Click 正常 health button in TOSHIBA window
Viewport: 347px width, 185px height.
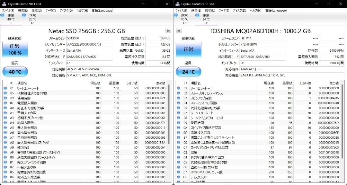tap(189, 49)
